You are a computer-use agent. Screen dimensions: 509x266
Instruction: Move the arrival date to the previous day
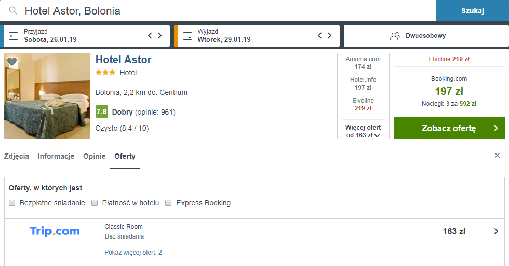[150, 36]
